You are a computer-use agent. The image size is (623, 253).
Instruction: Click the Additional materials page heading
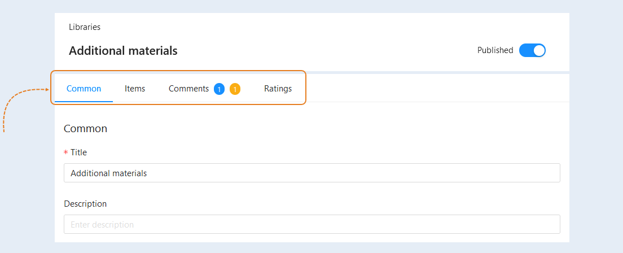coord(123,50)
